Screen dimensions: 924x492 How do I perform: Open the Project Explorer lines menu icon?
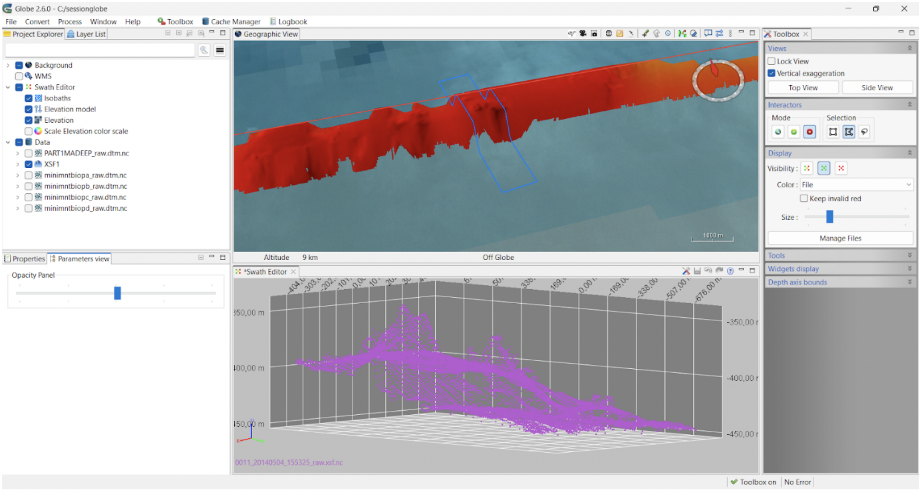(220, 50)
